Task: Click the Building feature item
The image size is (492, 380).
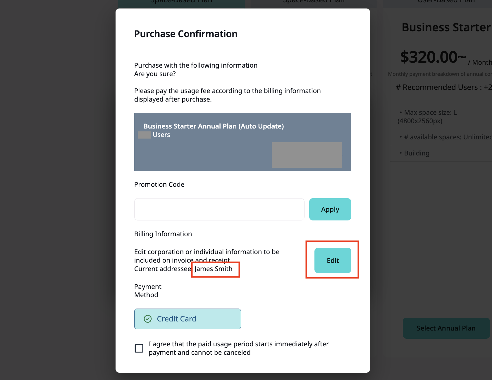Action: pos(417,153)
